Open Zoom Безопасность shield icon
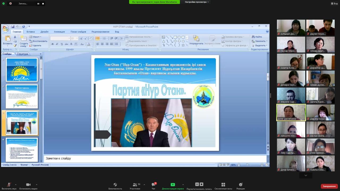Viewport: 340px width, 191px height. tap(115, 185)
